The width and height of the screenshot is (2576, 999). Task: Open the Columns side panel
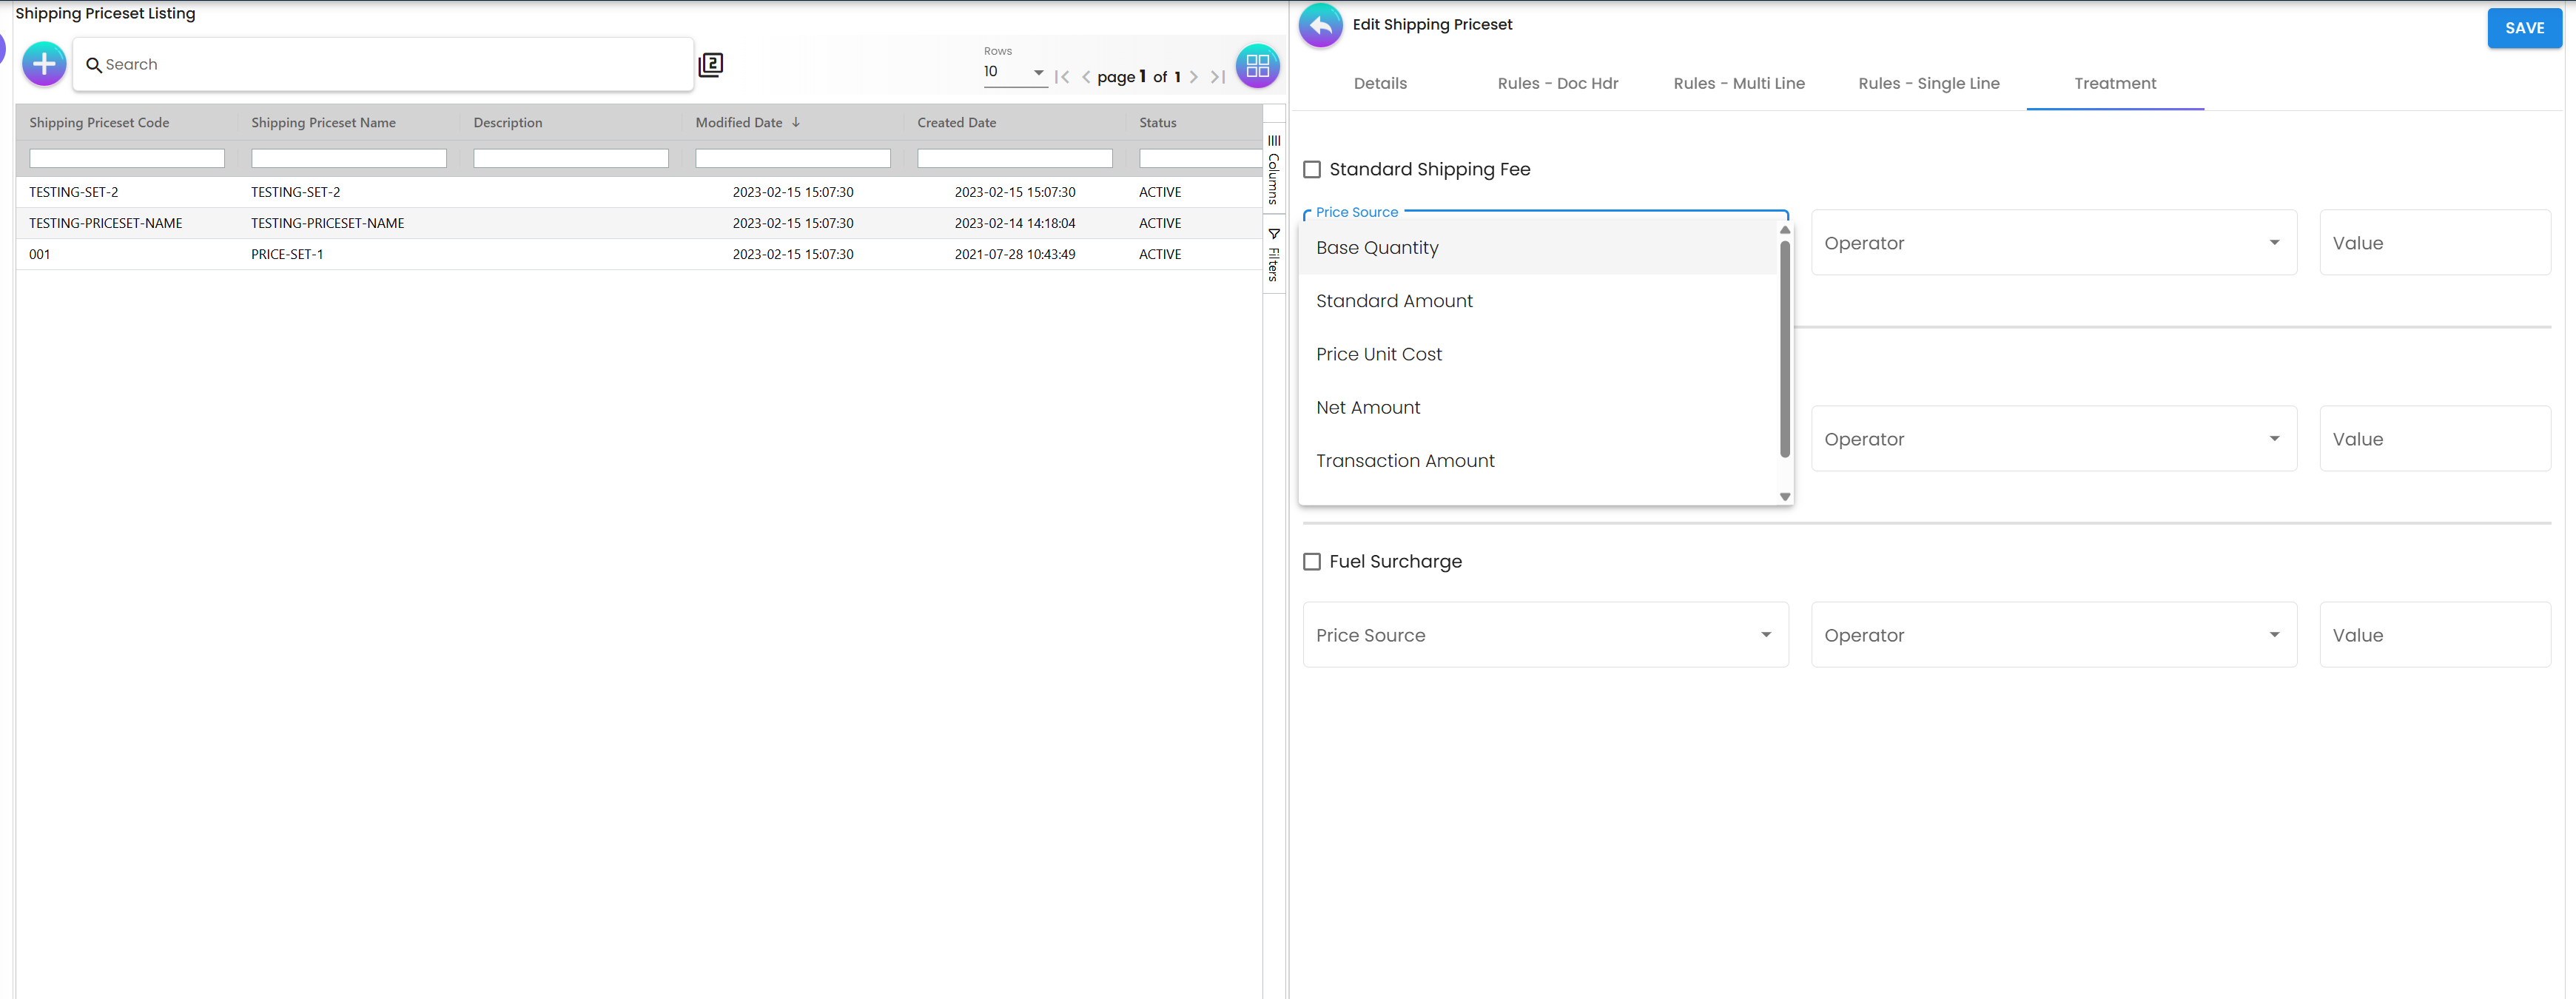point(1273,169)
